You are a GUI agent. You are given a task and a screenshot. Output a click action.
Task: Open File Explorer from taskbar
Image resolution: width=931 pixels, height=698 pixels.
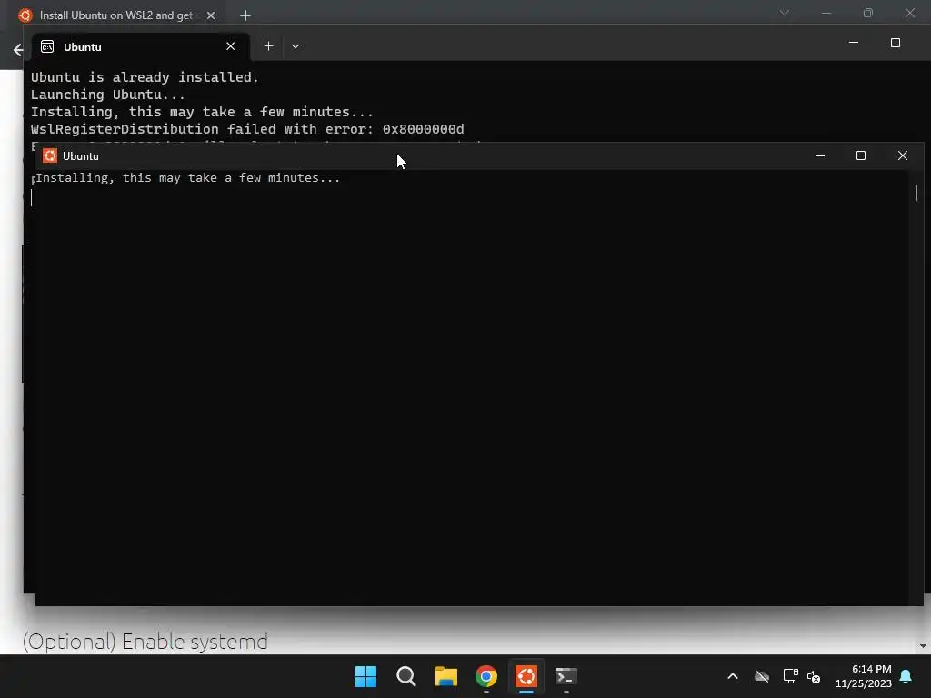coord(445,676)
